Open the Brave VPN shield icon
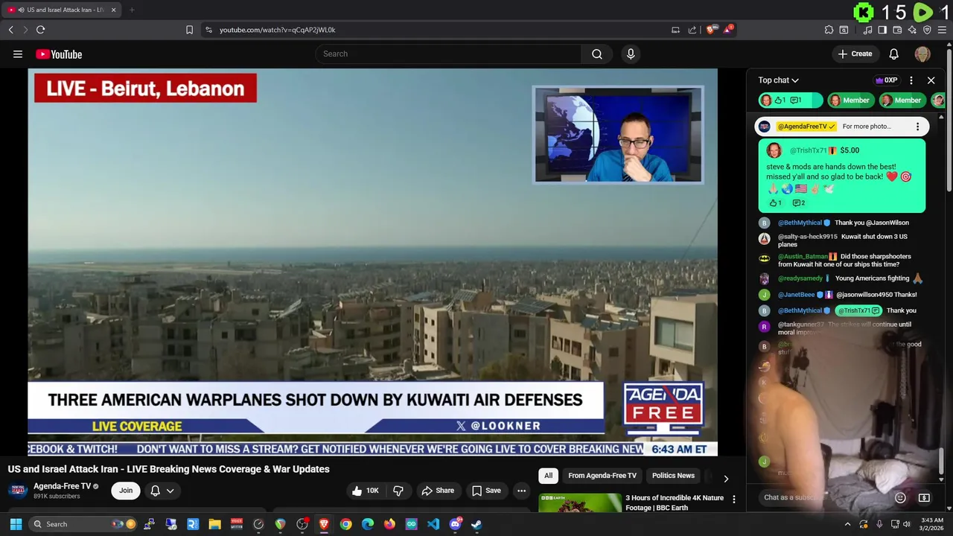Screen dimensions: 953x536 pos(927,30)
